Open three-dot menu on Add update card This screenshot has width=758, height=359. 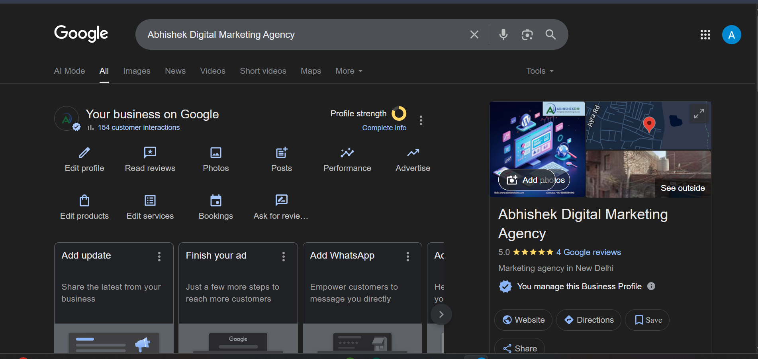coord(159,256)
